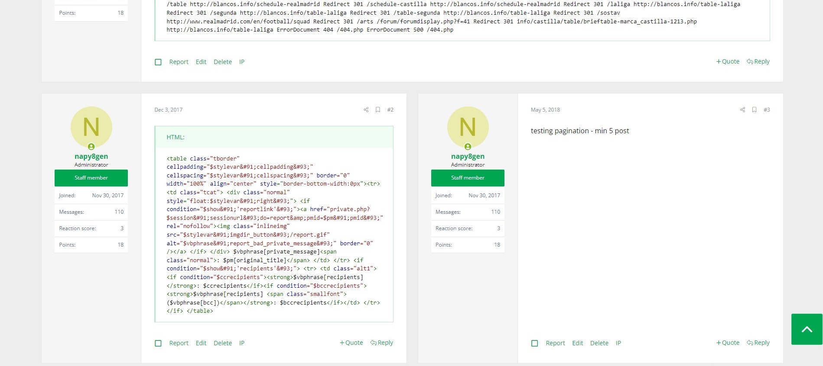The image size is (823, 366).
Task: Open permalink #2
Action: [x=390, y=110]
